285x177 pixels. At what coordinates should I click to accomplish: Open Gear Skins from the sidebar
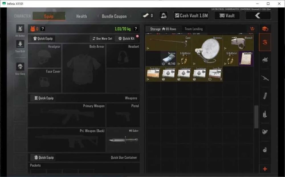[x=20, y=67]
